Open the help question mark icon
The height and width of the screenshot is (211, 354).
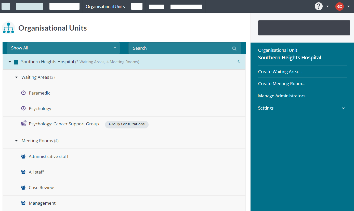coord(319,6)
